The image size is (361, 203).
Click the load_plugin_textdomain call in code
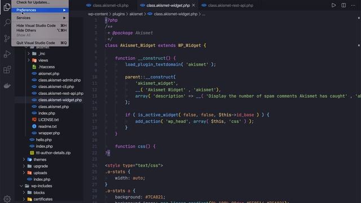pos(153,64)
